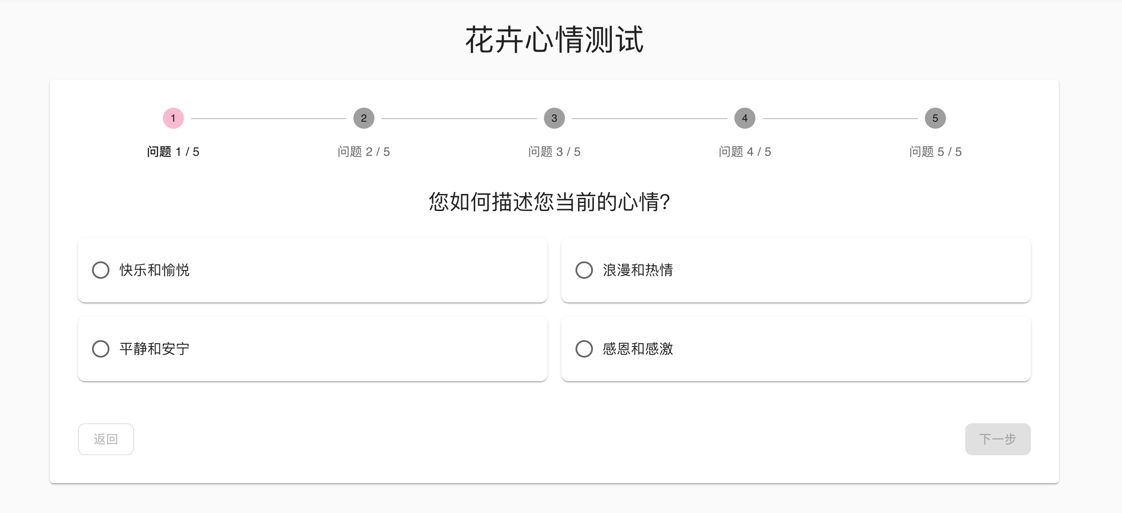1122x513 pixels.
Task: Click the 问题 1 / 5 step label
Action: pyautogui.click(x=173, y=152)
